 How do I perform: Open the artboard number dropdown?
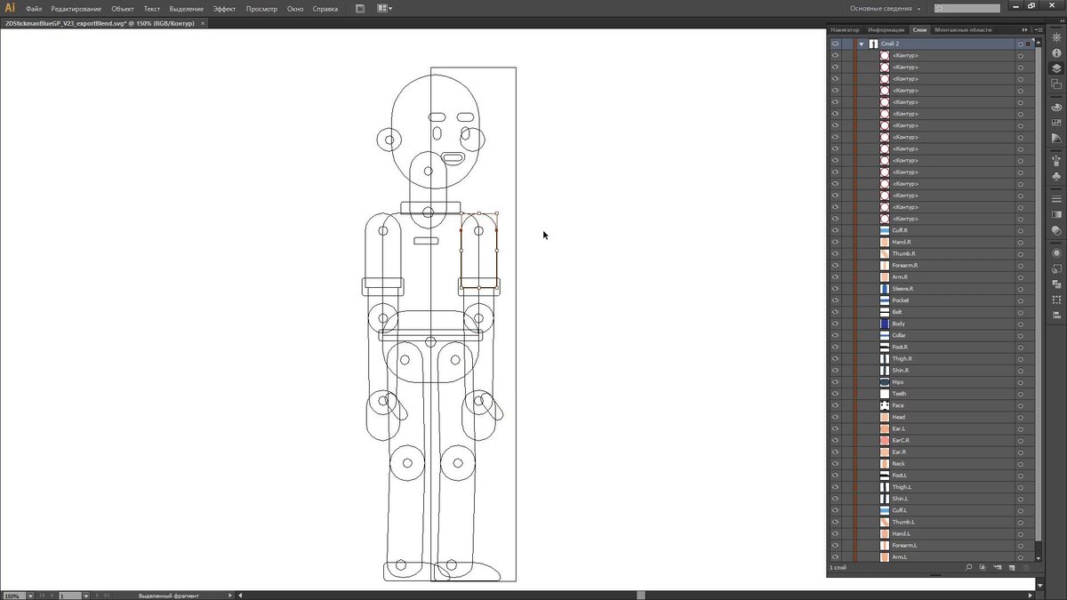[x=85, y=596]
